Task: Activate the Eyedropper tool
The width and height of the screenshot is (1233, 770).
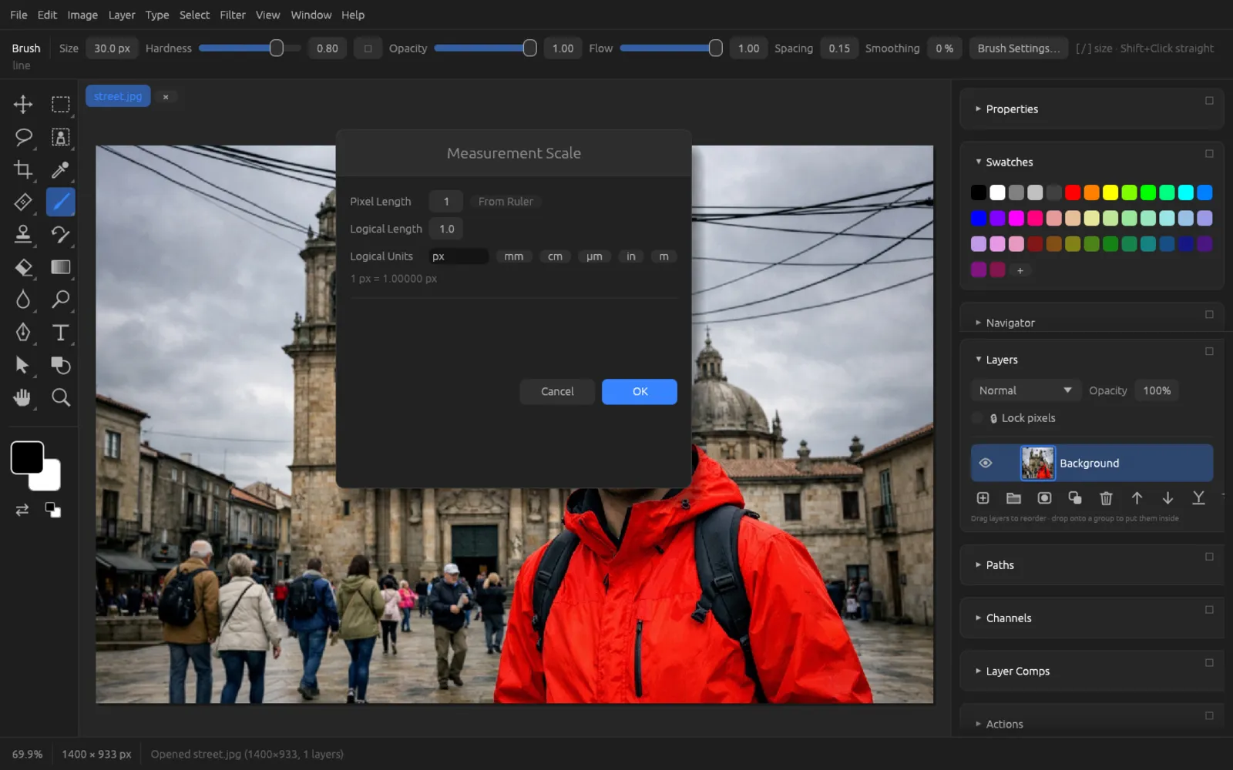Action: [x=60, y=169]
